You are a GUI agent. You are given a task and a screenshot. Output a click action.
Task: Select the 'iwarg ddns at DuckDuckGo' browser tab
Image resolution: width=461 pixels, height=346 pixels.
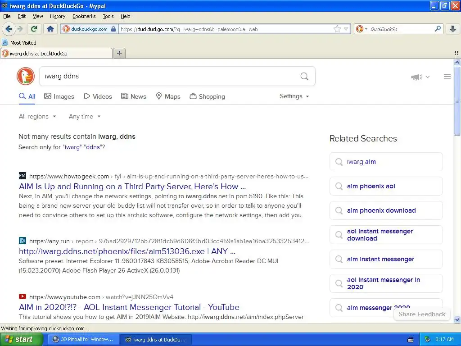click(56, 53)
